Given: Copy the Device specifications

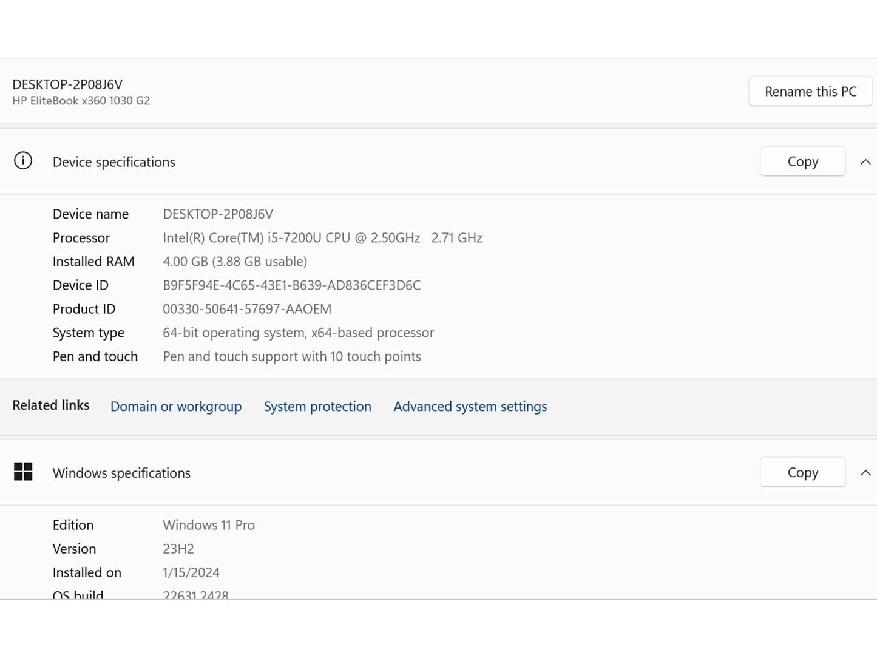Looking at the screenshot, I should 802,161.
